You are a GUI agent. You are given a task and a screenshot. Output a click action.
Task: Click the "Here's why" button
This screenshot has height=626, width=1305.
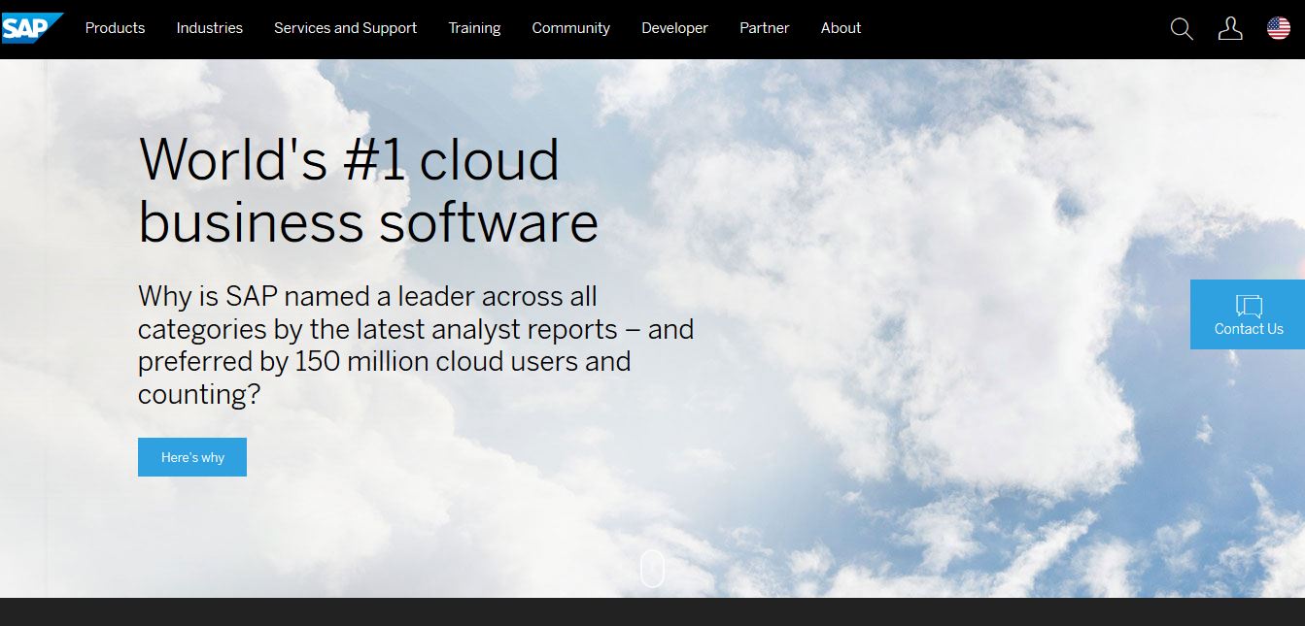pos(192,457)
